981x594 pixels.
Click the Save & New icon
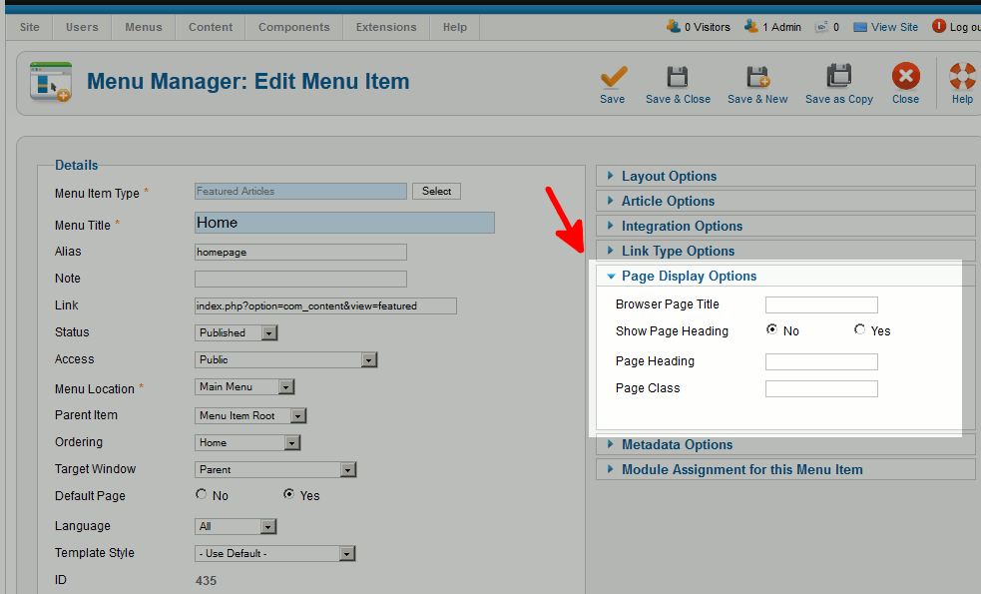pos(757,77)
